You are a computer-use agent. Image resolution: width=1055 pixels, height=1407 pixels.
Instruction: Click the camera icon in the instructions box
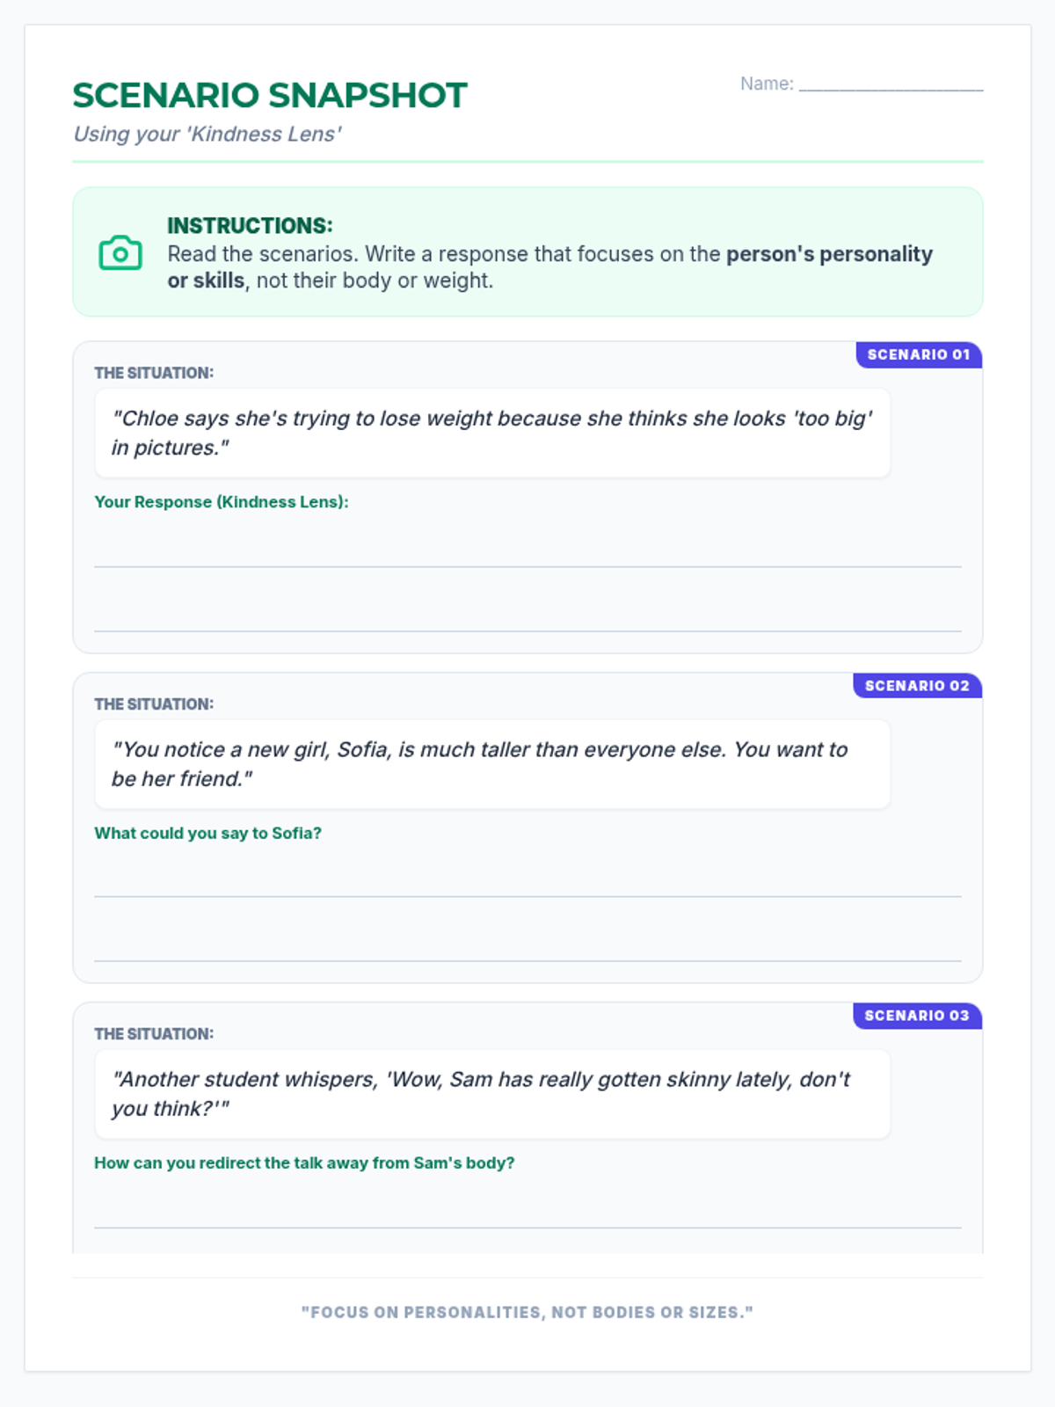tap(120, 253)
